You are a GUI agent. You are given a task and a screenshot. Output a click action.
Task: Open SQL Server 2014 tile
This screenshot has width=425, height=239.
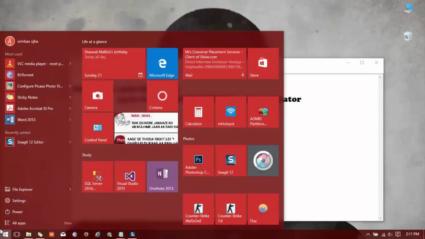click(98, 177)
